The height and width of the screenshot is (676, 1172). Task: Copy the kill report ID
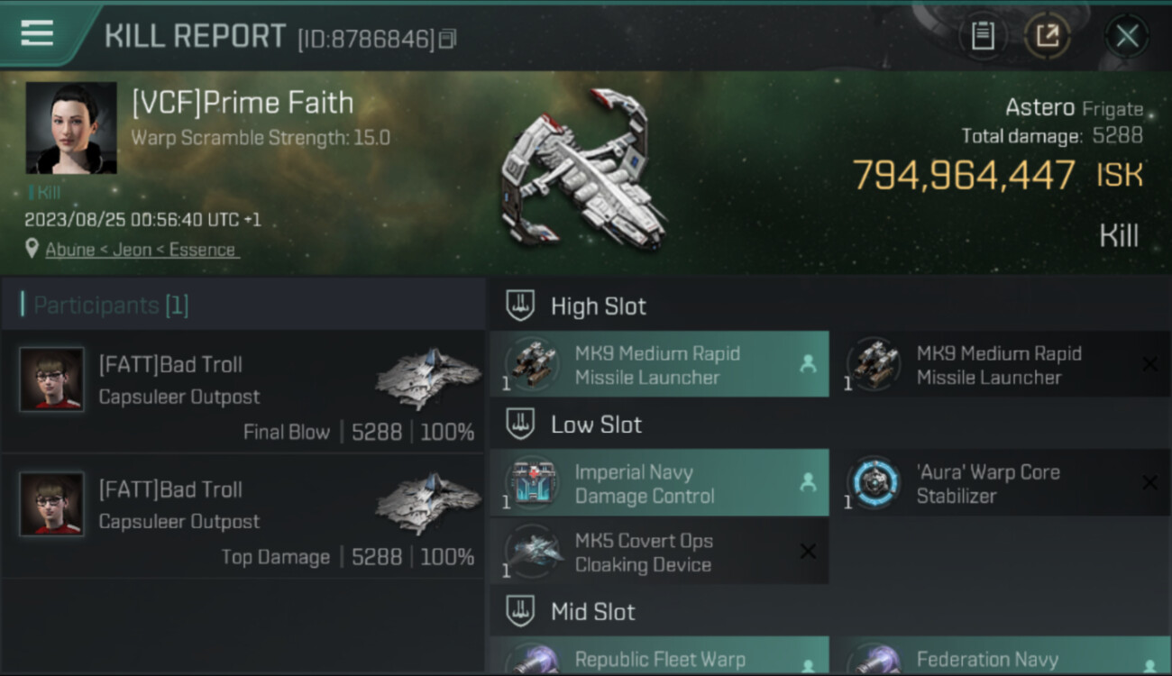448,39
